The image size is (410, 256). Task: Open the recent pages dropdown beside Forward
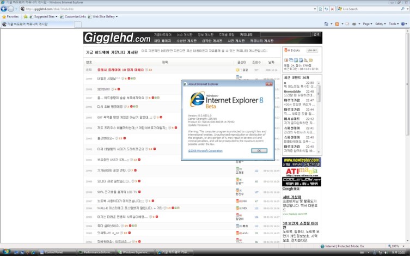coord(16,9)
